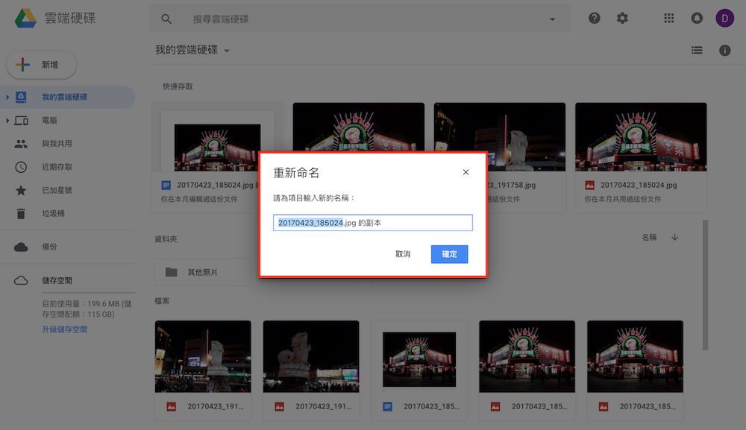This screenshot has width=746, height=430.
Task: Open advanced search options arrow
Action: [553, 18]
